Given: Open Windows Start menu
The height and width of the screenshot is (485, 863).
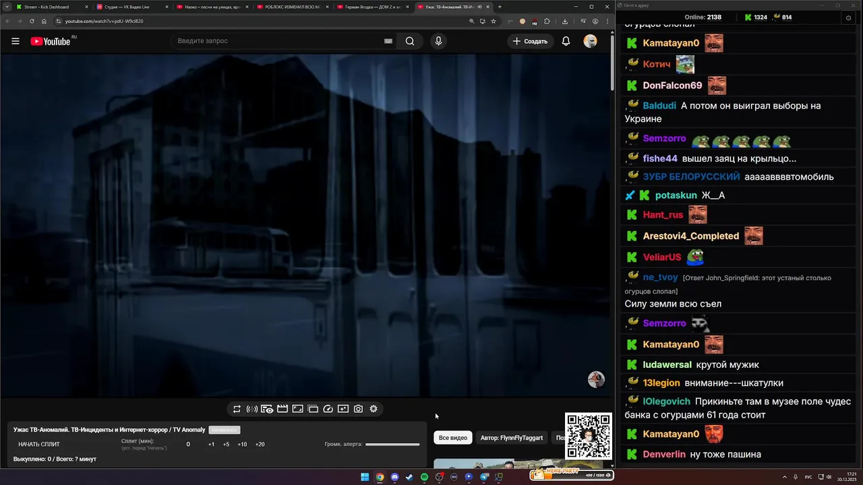Looking at the screenshot, I should pos(365,477).
